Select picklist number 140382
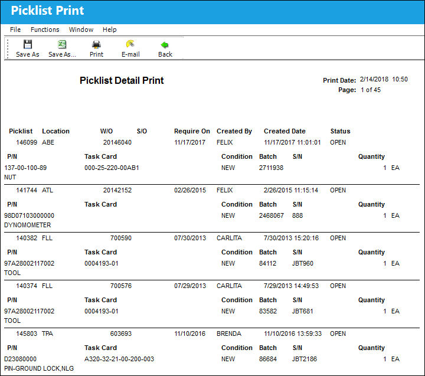Viewport: 425px width, 376px height. click(27, 238)
